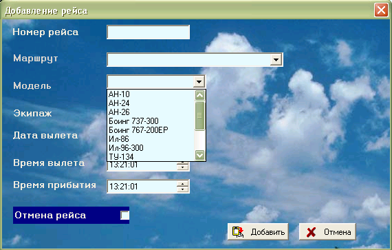Pick Боинг 767-200ЕР from the list

pos(151,130)
